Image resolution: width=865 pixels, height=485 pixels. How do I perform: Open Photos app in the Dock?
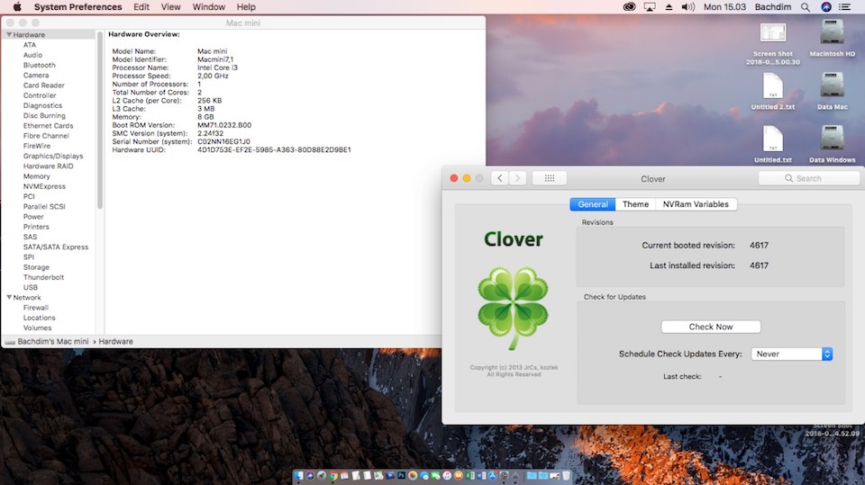413,476
